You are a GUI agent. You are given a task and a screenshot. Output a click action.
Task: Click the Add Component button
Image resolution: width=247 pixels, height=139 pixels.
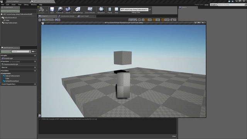point(10,11)
